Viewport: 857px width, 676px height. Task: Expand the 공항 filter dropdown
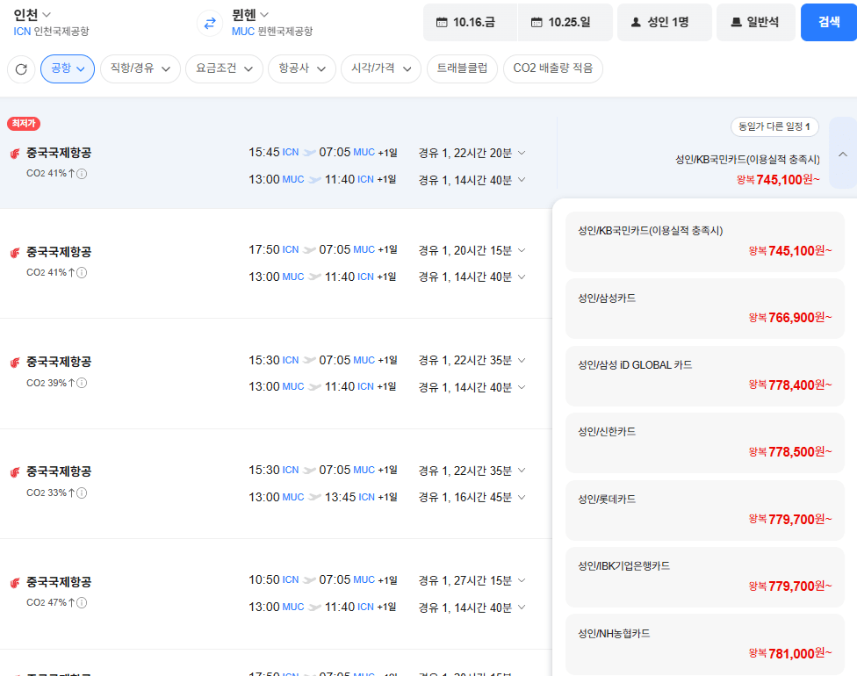coord(68,68)
